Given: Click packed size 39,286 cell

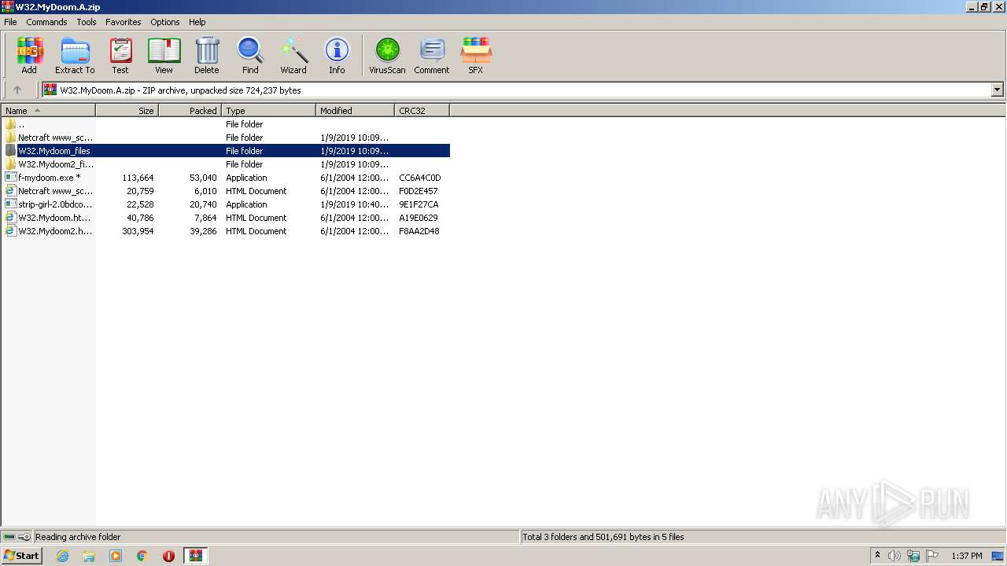Looking at the screenshot, I should (203, 231).
